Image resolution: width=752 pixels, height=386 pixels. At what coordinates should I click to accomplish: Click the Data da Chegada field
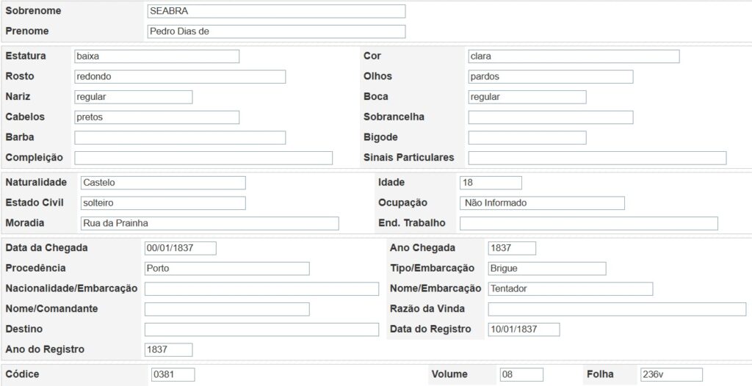(180, 248)
